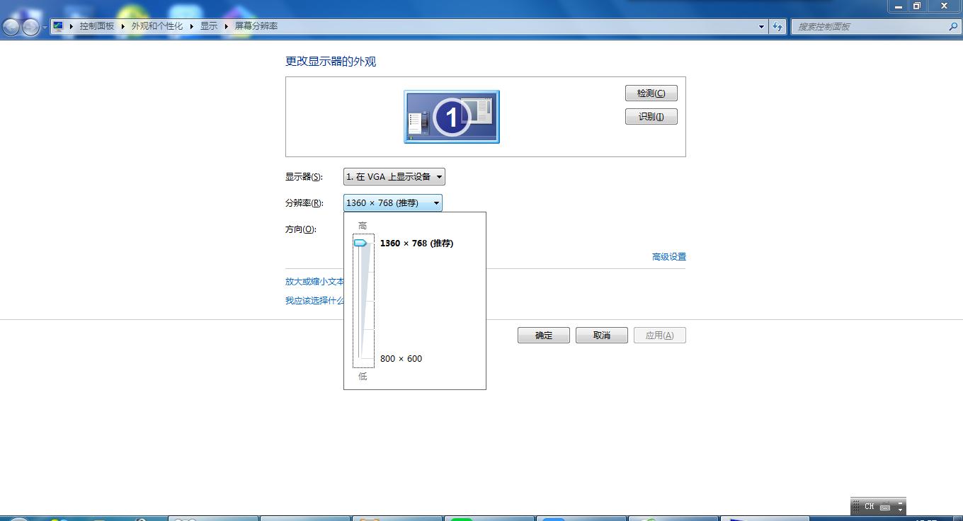
Task: Open the 高级设置 link
Action: coord(669,257)
